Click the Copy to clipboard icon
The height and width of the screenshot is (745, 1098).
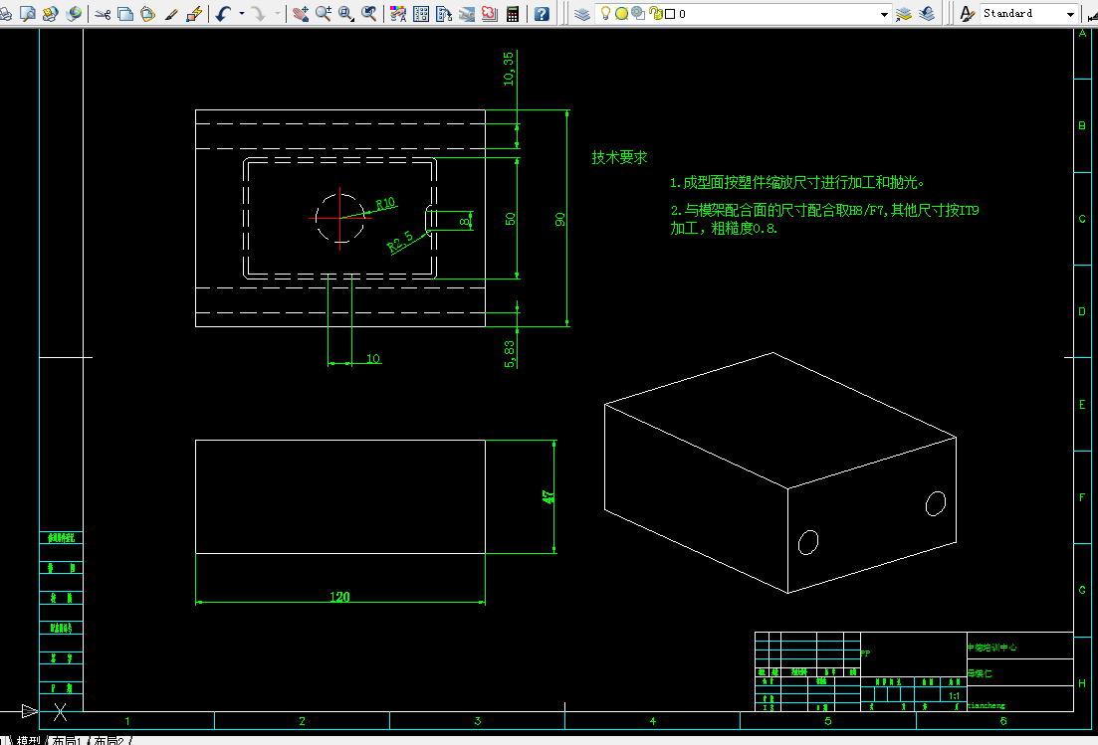pos(125,13)
